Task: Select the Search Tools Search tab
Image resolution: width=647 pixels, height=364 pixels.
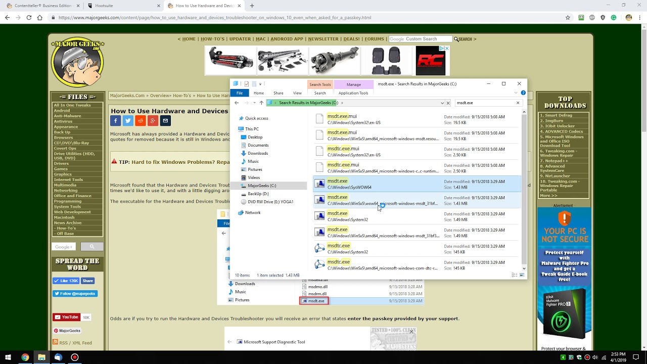Action: click(x=320, y=93)
